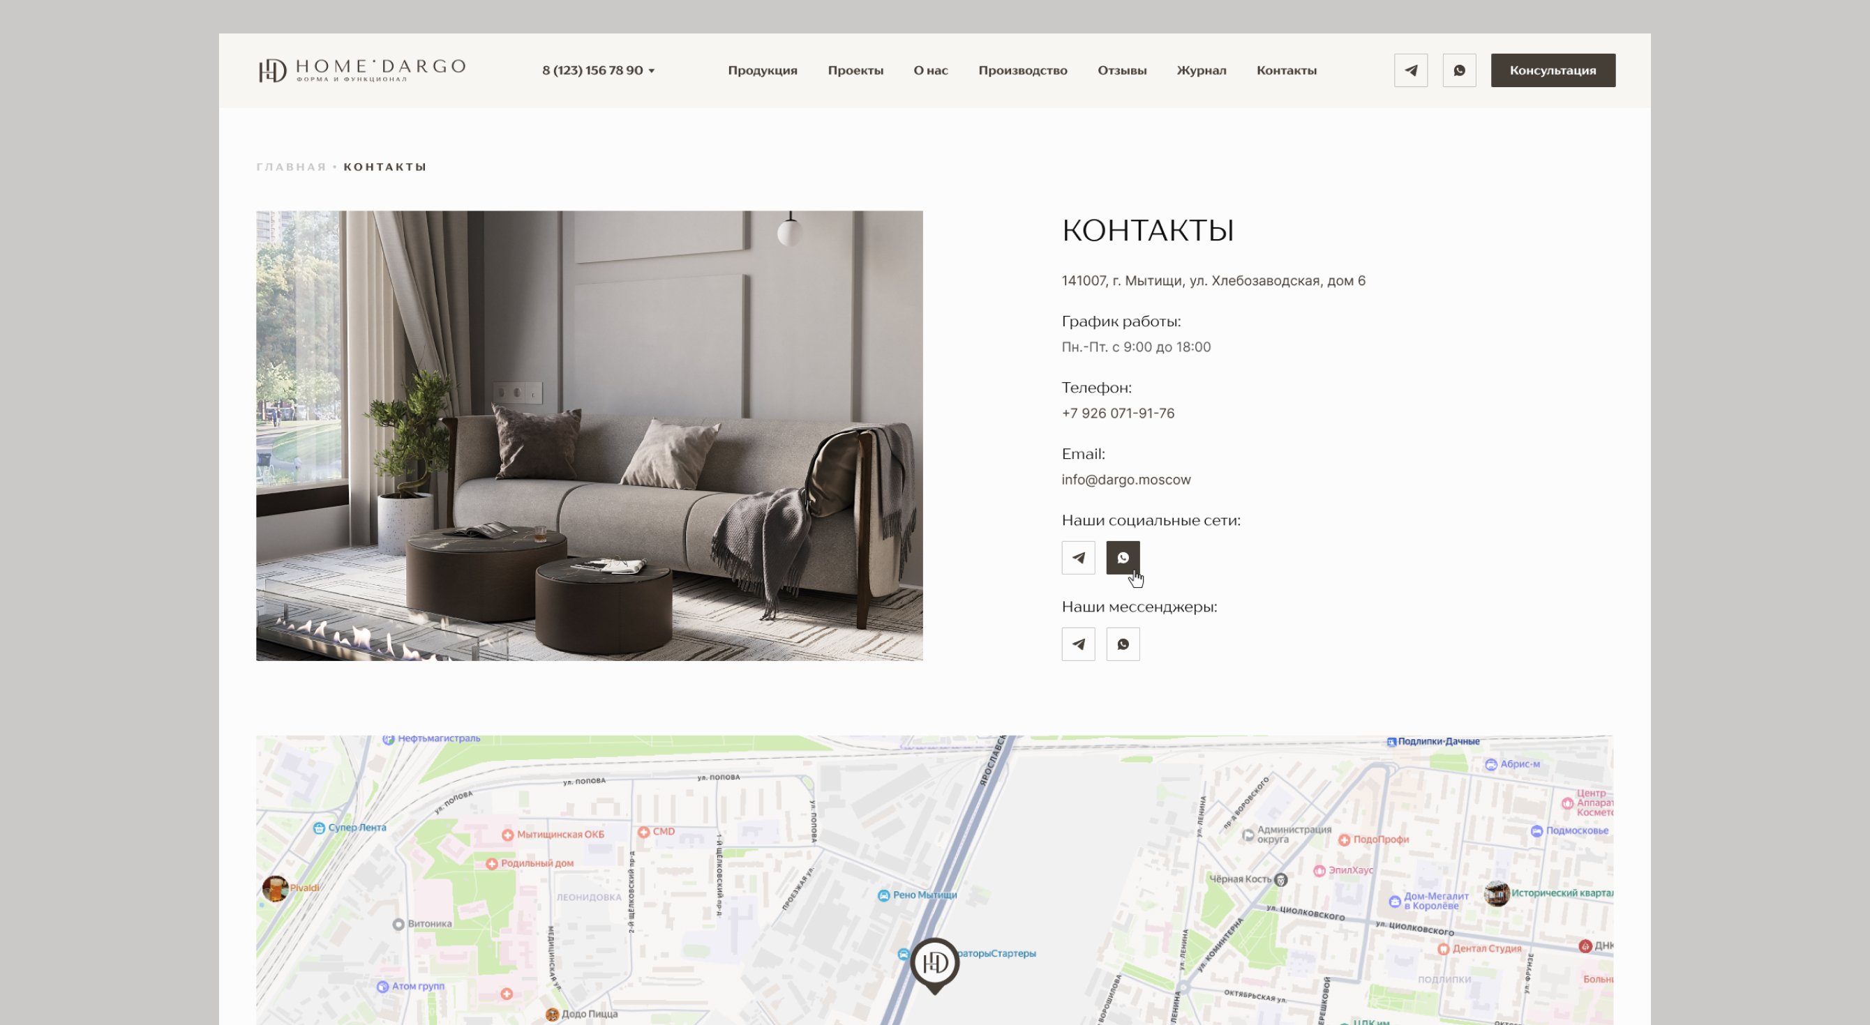The height and width of the screenshot is (1025, 1870).
Task: Click the Консультация button
Action: coord(1552,70)
